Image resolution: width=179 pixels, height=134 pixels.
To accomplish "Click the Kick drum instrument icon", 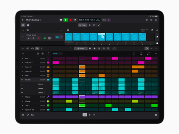I will coord(48,58).
